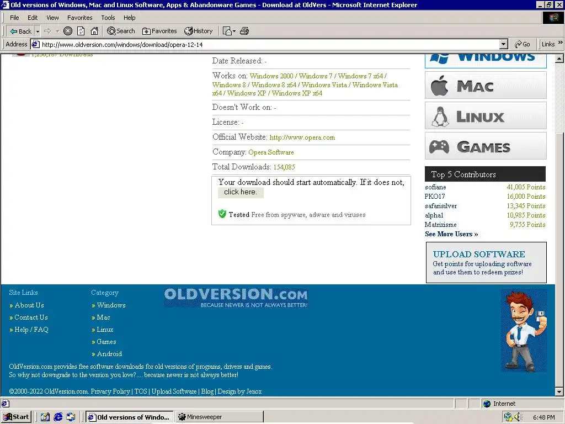
Task: Expand the Links toolbar chevron
Action: click(x=561, y=43)
